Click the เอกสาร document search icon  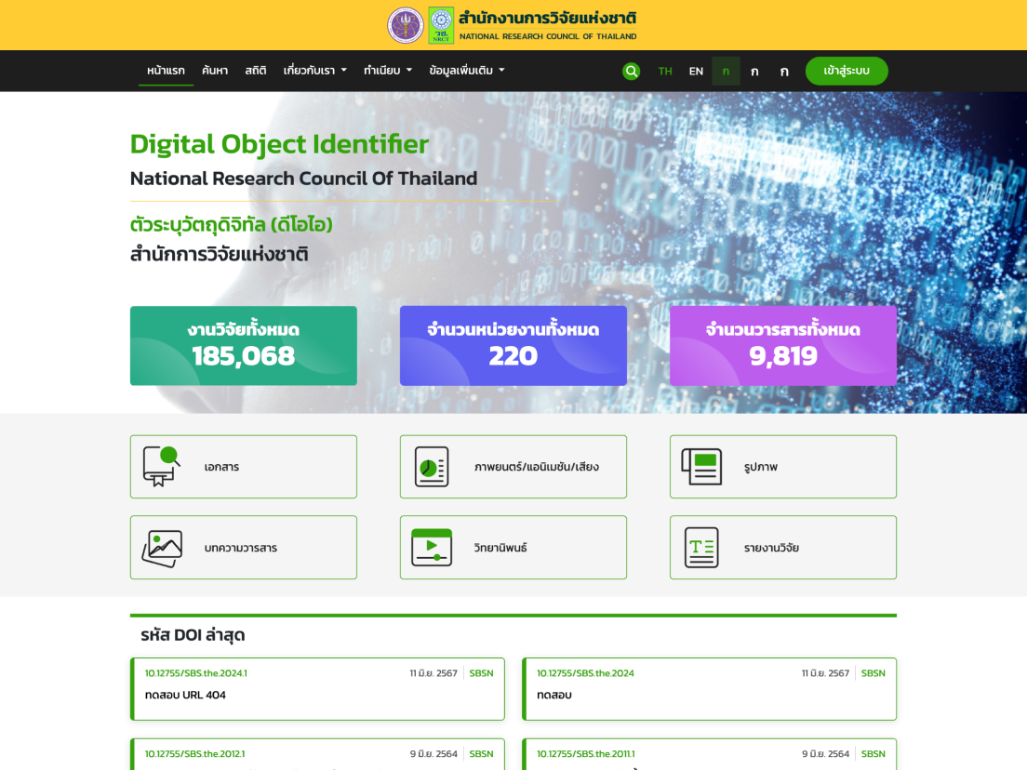coord(161,466)
